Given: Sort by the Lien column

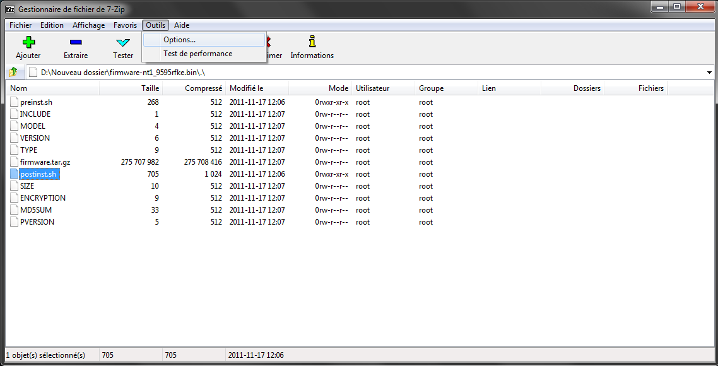Looking at the screenshot, I should (x=510, y=88).
